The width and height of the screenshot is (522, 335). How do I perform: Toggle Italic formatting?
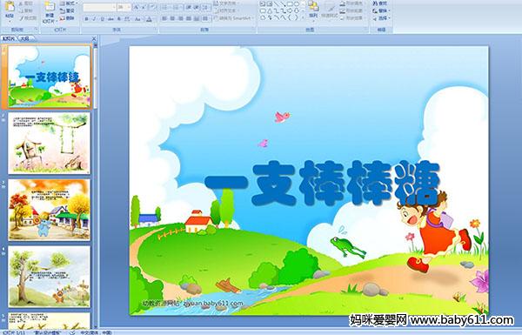coord(94,19)
